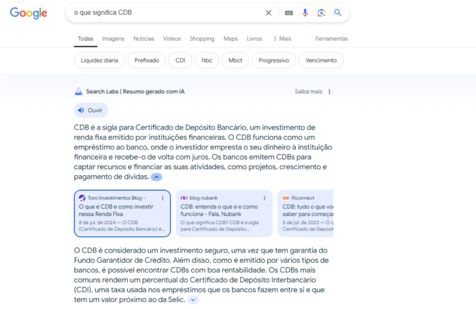Click the Search Labs flask icon
Viewport: 476px width, 309px height.
(x=79, y=91)
